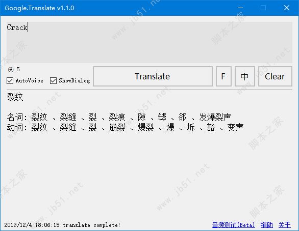Focus the Crack text input box
299x231 pixels.
(149, 42)
